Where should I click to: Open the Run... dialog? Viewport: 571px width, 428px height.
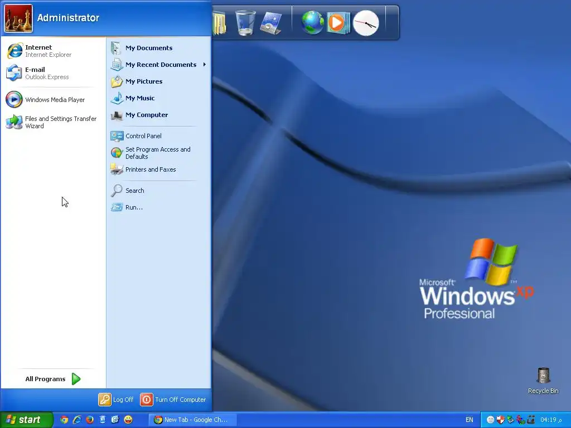click(158, 207)
